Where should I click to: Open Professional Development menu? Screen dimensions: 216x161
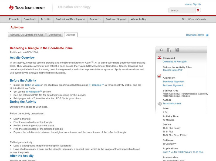click(70, 19)
